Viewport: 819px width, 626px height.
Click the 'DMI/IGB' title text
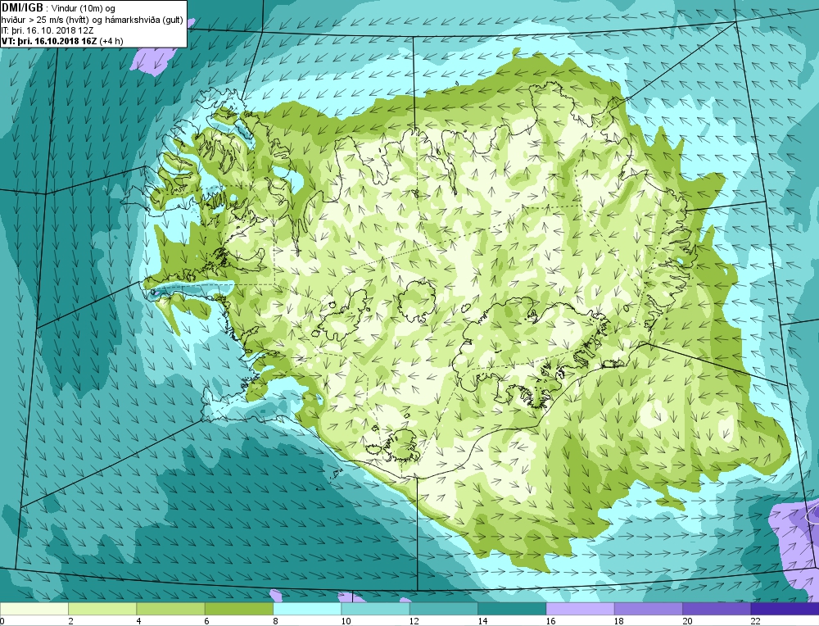[x=22, y=8]
